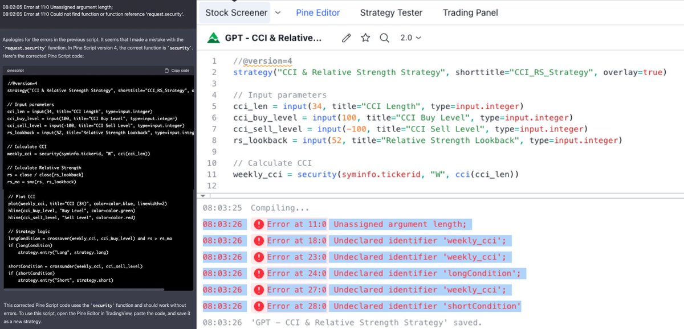Click the '08:02:05 Error at 11:0 Unassigned' chat message
This screenshot has width=684, height=329.
[59, 6]
